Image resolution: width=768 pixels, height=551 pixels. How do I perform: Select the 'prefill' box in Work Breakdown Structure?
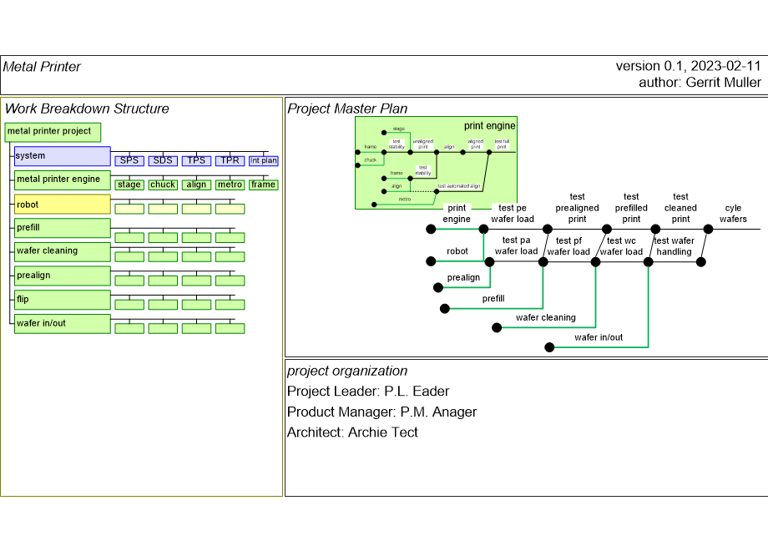pos(63,228)
